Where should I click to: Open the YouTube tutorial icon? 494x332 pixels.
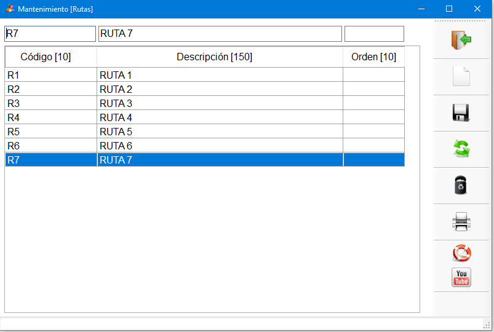(x=461, y=277)
